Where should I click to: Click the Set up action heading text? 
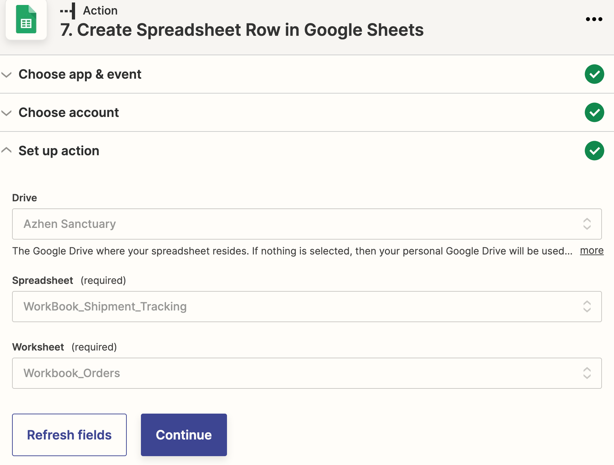[59, 151]
